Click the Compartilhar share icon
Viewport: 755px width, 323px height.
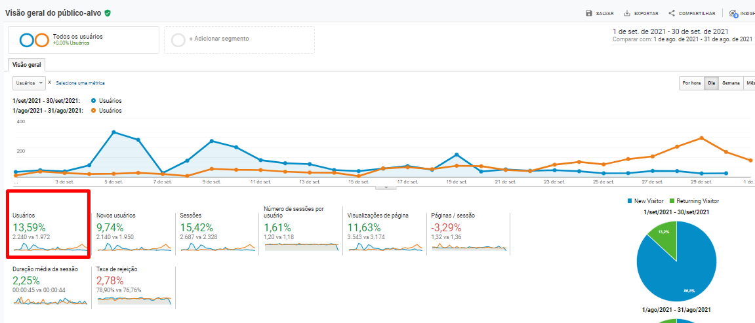pyautogui.click(x=672, y=13)
